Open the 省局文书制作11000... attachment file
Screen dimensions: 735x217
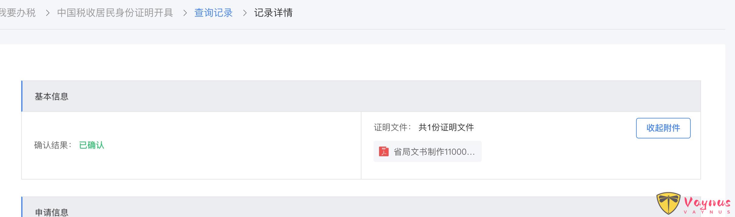[434, 152]
